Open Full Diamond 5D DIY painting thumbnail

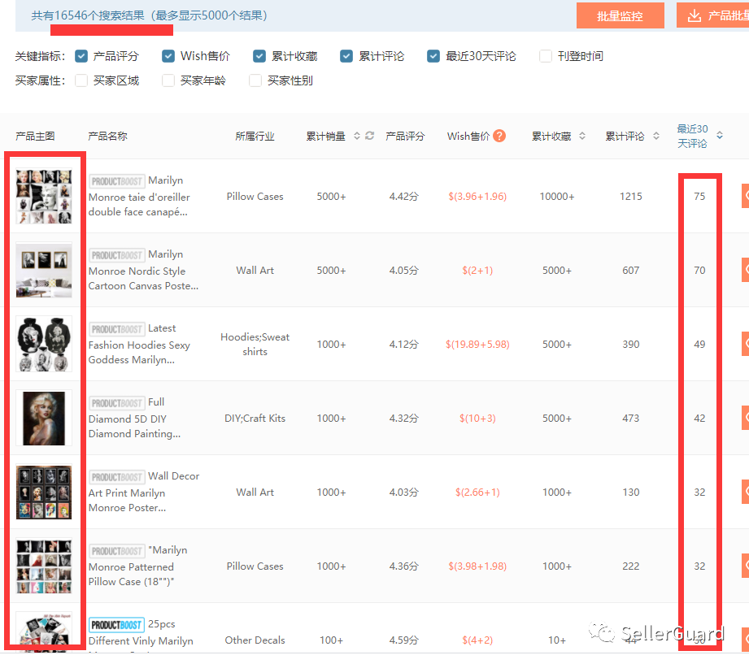pyautogui.click(x=44, y=419)
